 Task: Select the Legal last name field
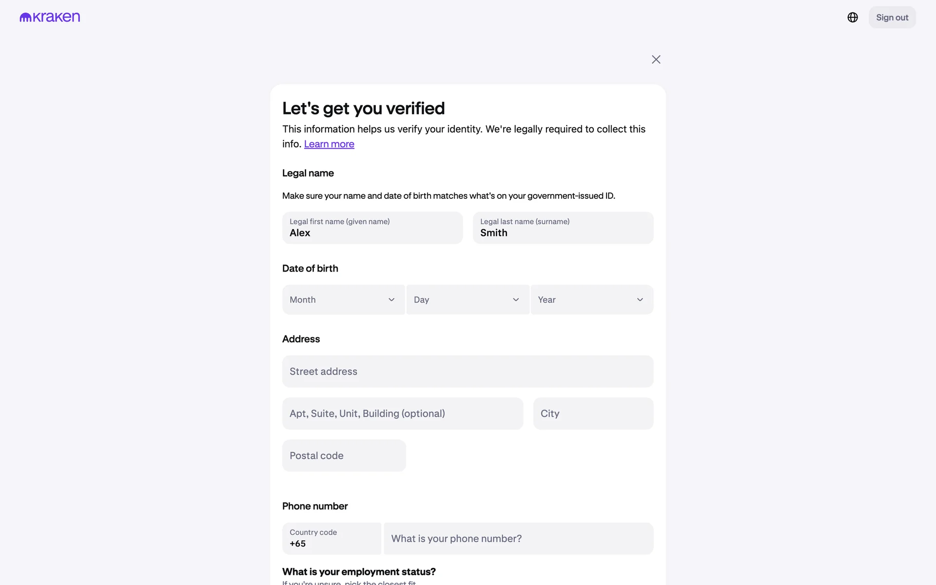pyautogui.click(x=563, y=228)
